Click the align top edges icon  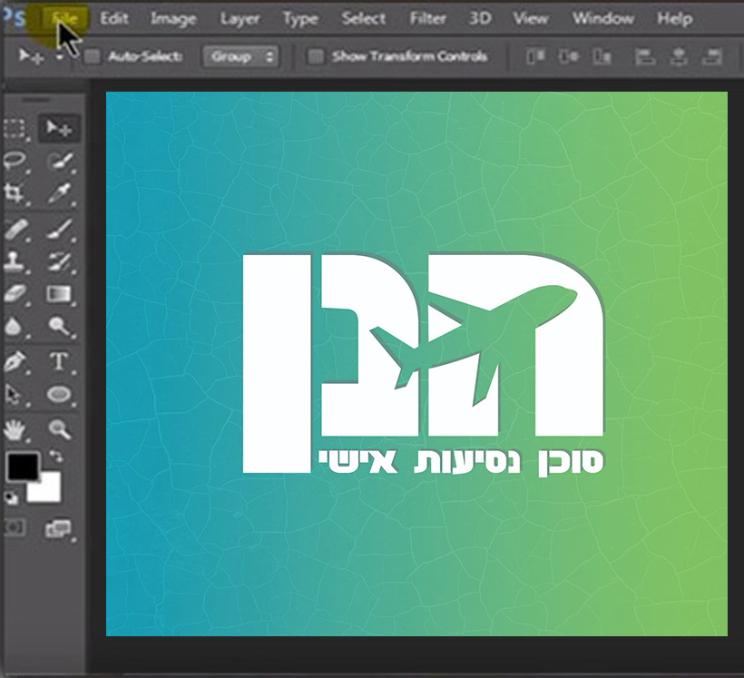point(535,57)
